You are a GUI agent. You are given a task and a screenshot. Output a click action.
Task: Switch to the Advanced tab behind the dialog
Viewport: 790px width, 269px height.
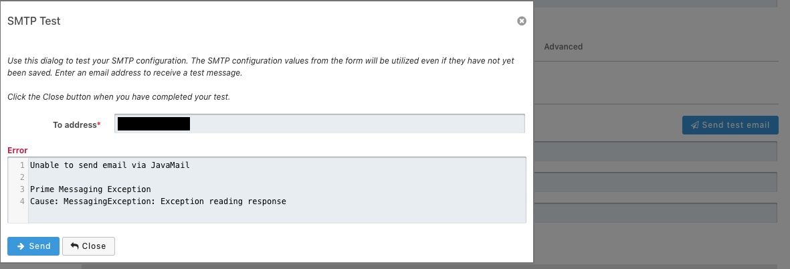click(563, 46)
